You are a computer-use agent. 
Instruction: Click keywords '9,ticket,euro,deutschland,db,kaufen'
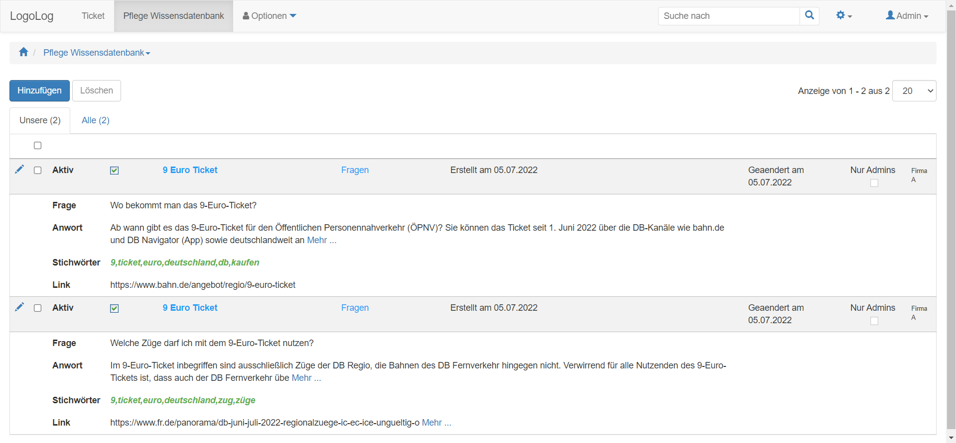(185, 263)
